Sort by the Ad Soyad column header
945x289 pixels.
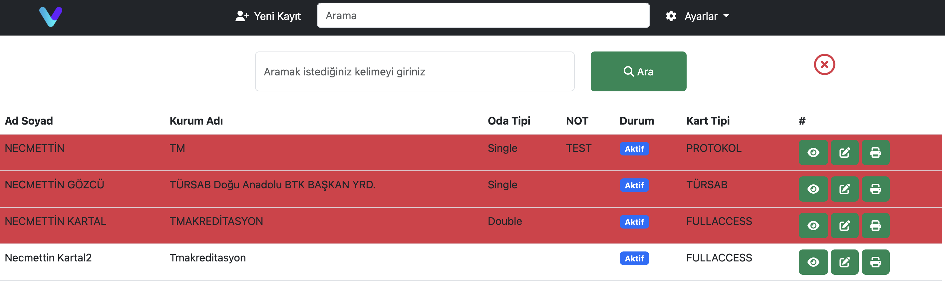click(x=29, y=121)
